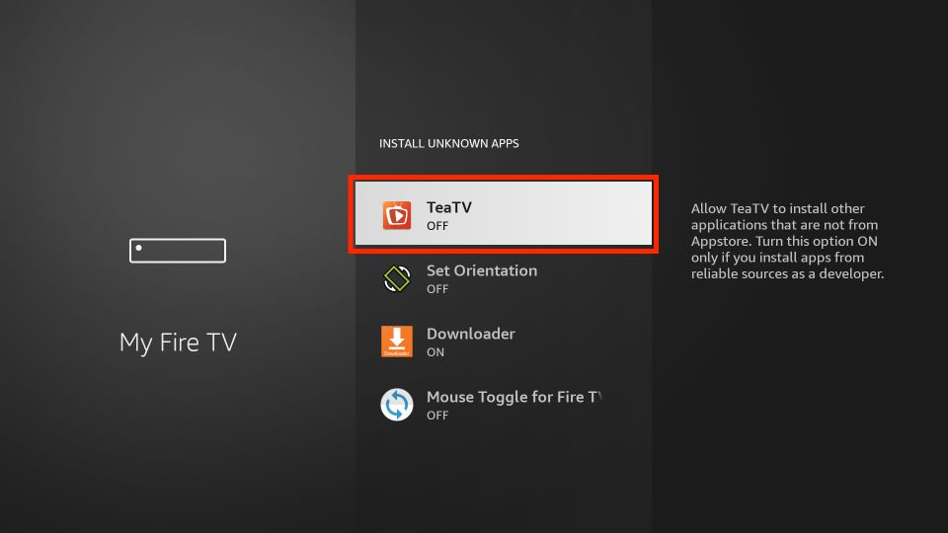Viewport: 948px width, 533px height.
Task: Click the Fire TV device icon
Action: click(x=178, y=250)
